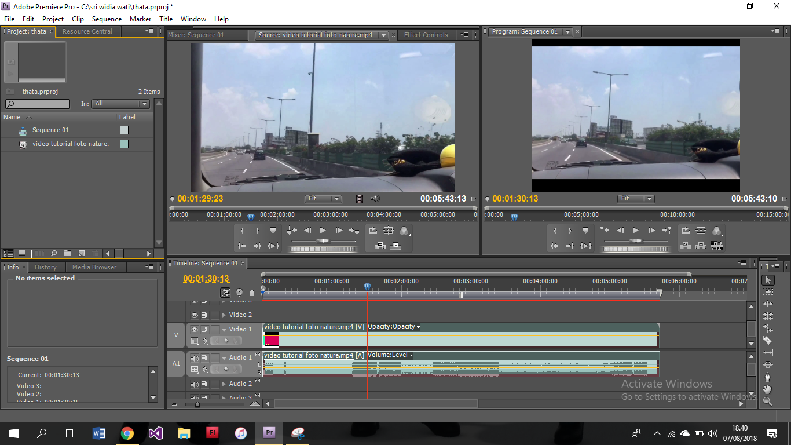Play video in Program monitor
The width and height of the screenshot is (791, 445).
(x=635, y=230)
